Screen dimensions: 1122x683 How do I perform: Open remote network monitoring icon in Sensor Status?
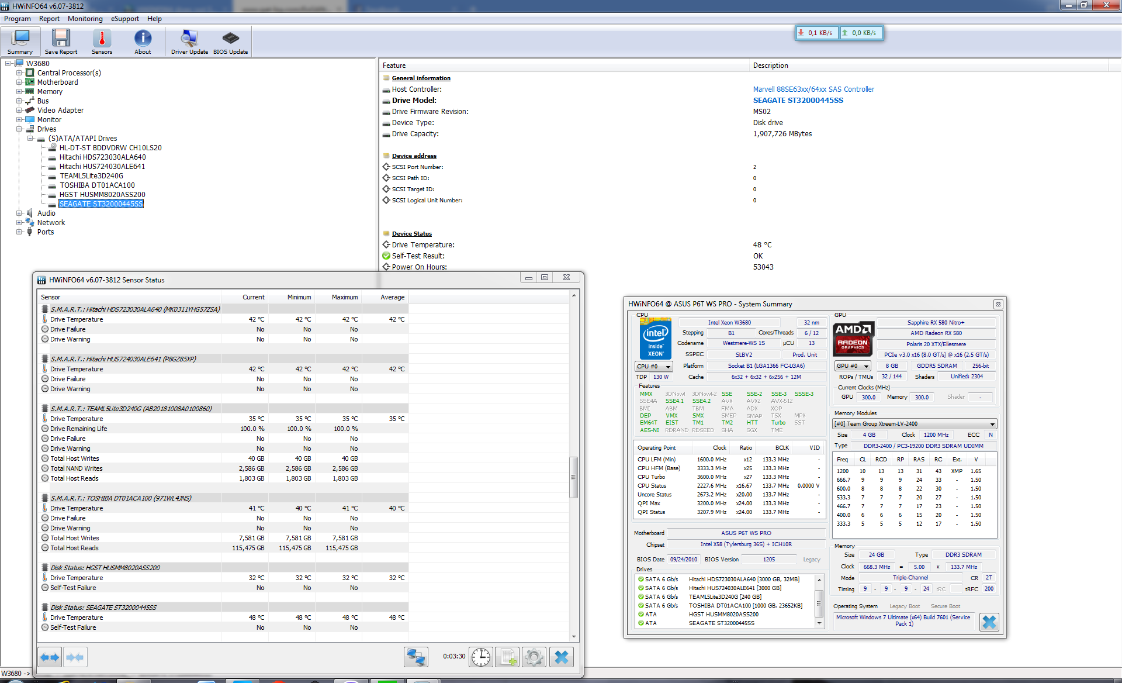(x=416, y=657)
